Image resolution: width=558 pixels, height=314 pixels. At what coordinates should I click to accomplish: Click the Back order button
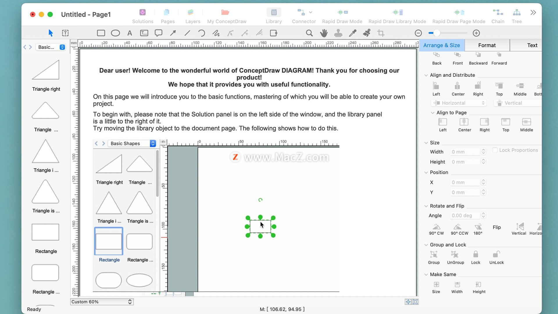coord(437,59)
